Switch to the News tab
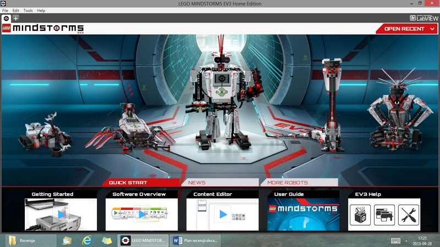The height and width of the screenshot is (247, 440). [x=220, y=183]
